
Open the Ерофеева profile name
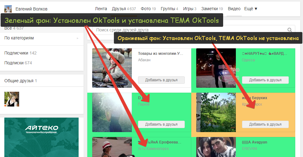coord(160,142)
